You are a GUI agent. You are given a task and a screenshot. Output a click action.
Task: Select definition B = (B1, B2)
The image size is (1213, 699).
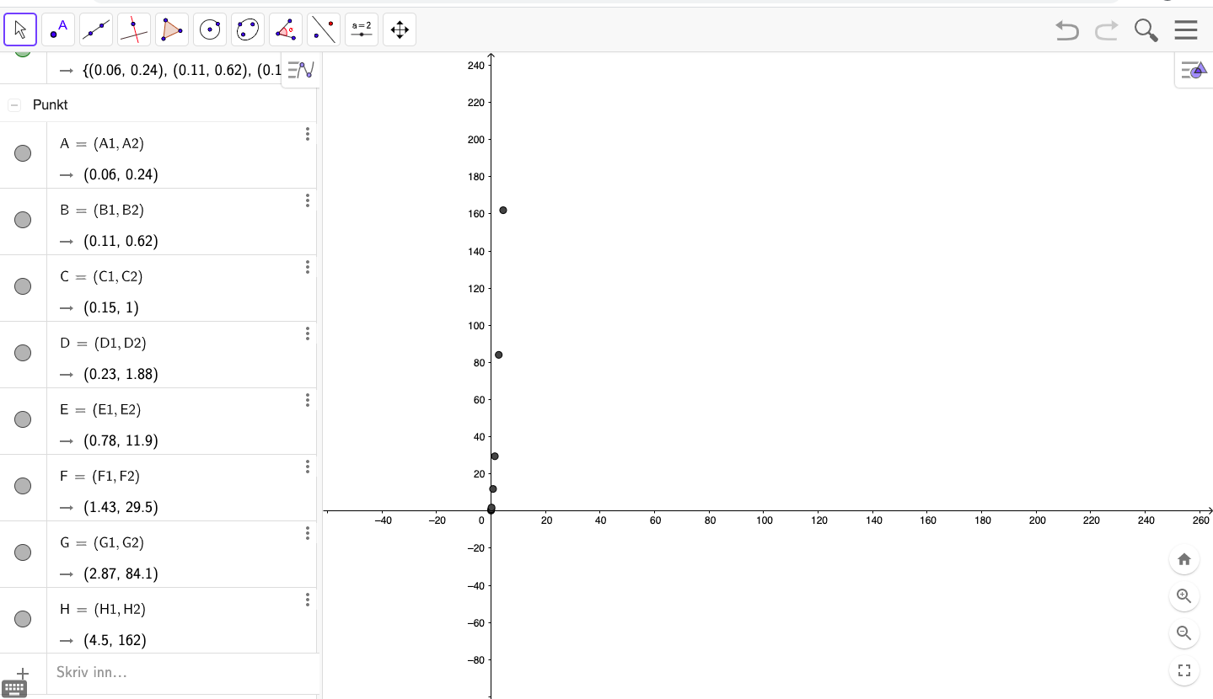102,210
